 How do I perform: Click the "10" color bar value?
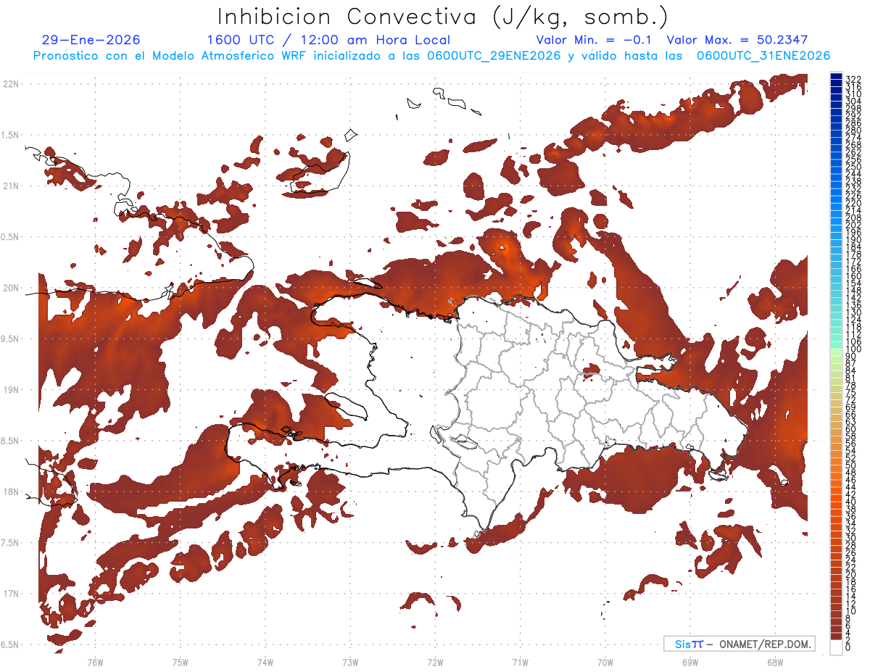(850, 611)
